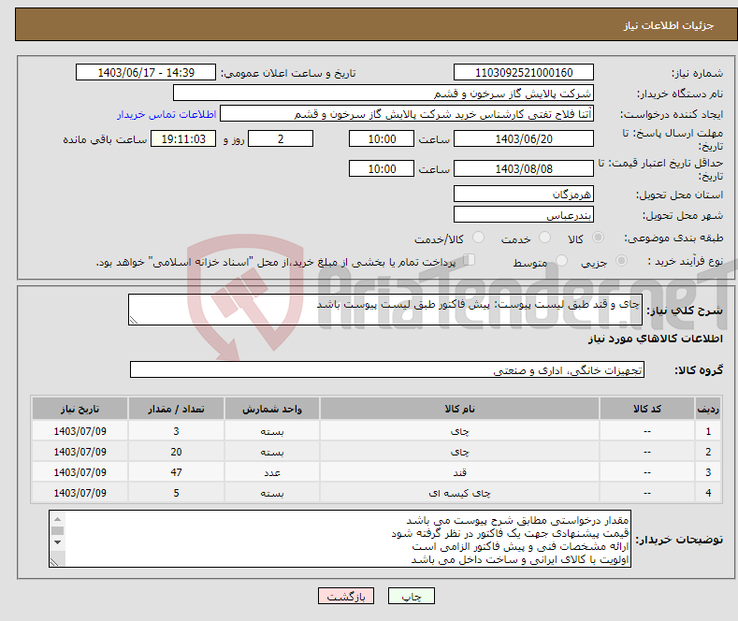Click the price validity time 10:00 field
The height and width of the screenshot is (621, 738).
pyautogui.click(x=382, y=168)
